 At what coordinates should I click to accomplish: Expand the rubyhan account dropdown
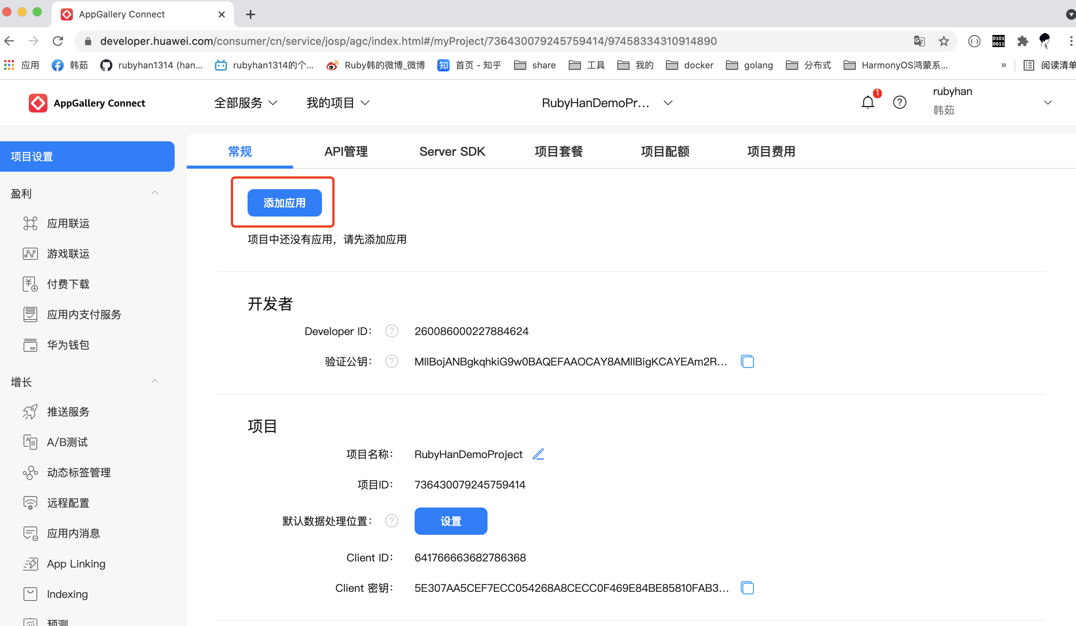[1048, 103]
